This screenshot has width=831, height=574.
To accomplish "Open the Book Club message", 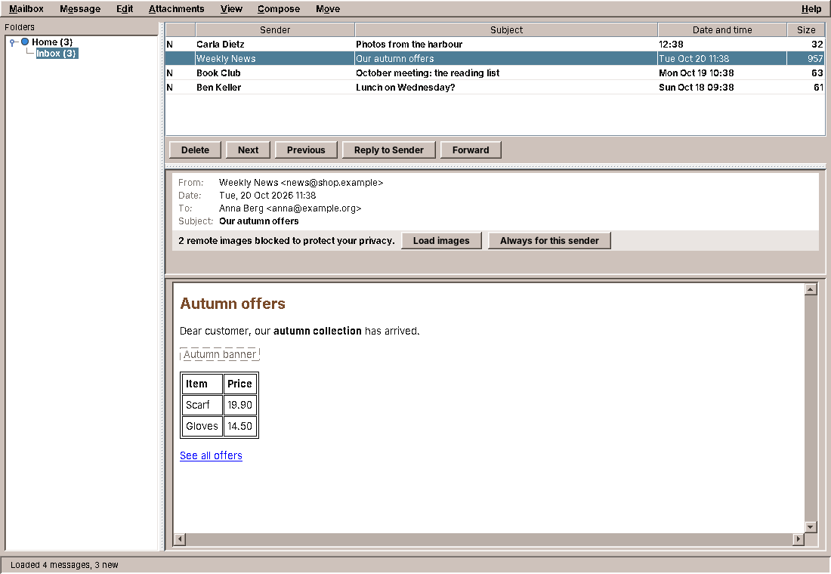I will pos(495,73).
